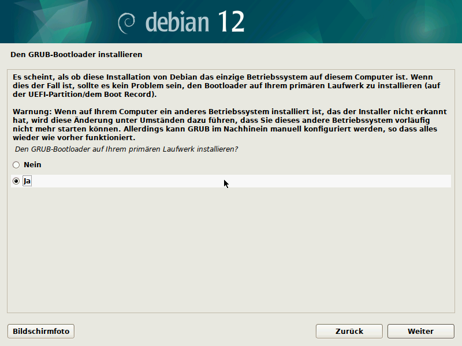462x346 pixels.
Task: Click the italic question about the primary Laufwerk
Action: pyautogui.click(x=126, y=149)
